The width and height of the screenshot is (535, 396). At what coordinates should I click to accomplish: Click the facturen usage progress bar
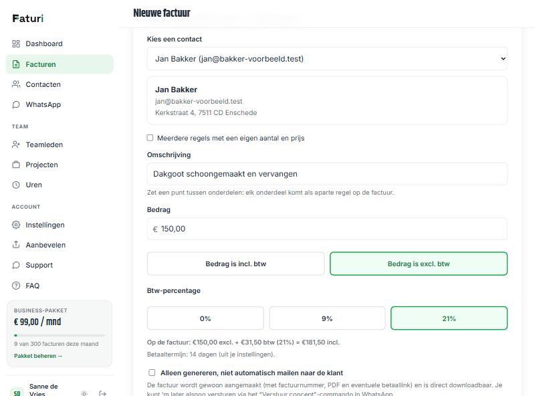(x=60, y=335)
